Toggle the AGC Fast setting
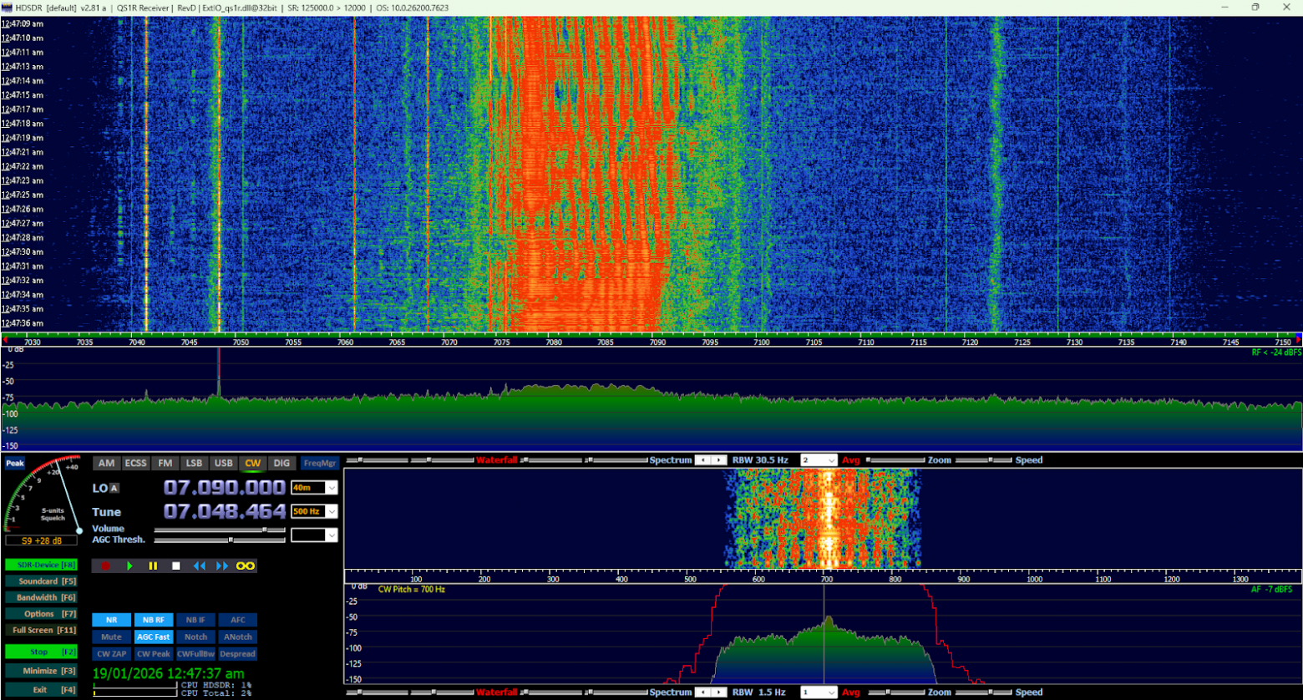This screenshot has width=1303, height=700. pos(154,637)
